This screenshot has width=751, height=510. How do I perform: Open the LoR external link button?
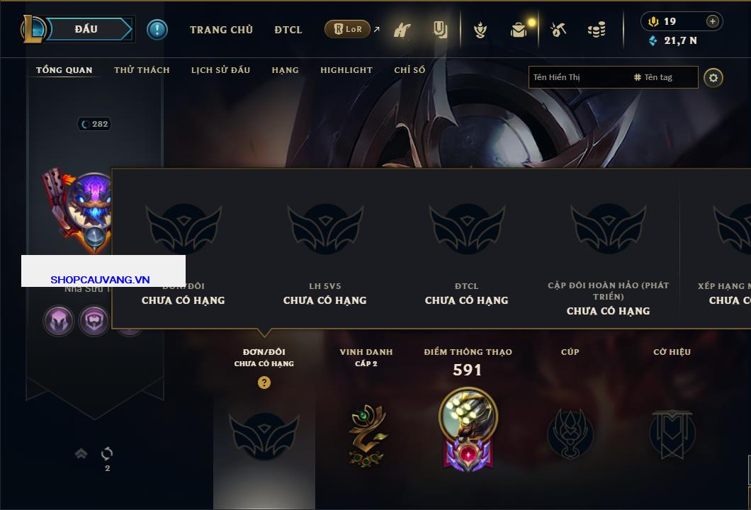(348, 29)
